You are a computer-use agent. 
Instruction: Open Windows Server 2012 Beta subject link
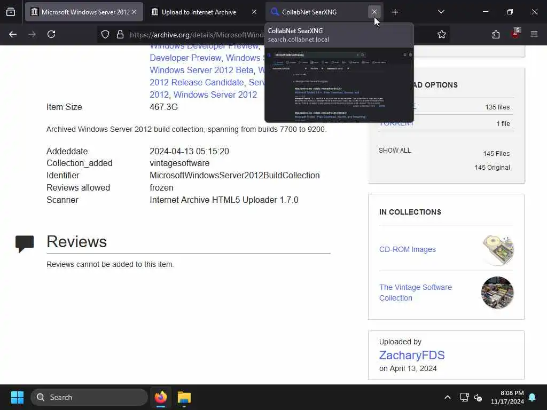tap(201, 70)
